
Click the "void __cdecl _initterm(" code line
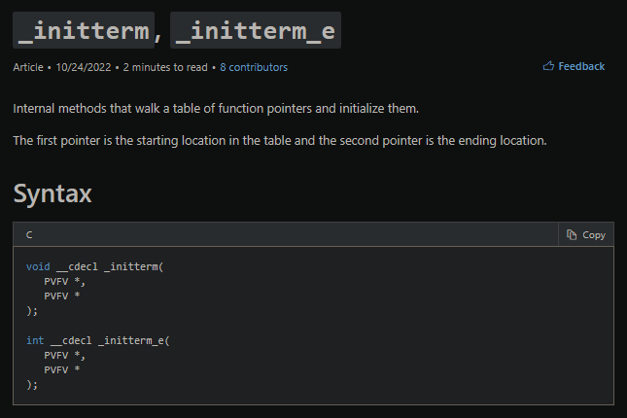[x=95, y=266]
